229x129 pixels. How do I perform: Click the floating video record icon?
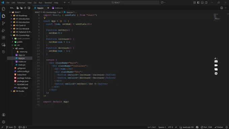(x=216, y=65)
